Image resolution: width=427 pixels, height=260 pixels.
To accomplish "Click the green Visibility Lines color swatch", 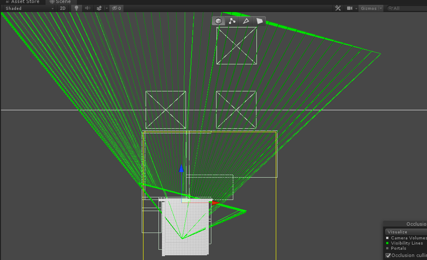I will [387, 243].
